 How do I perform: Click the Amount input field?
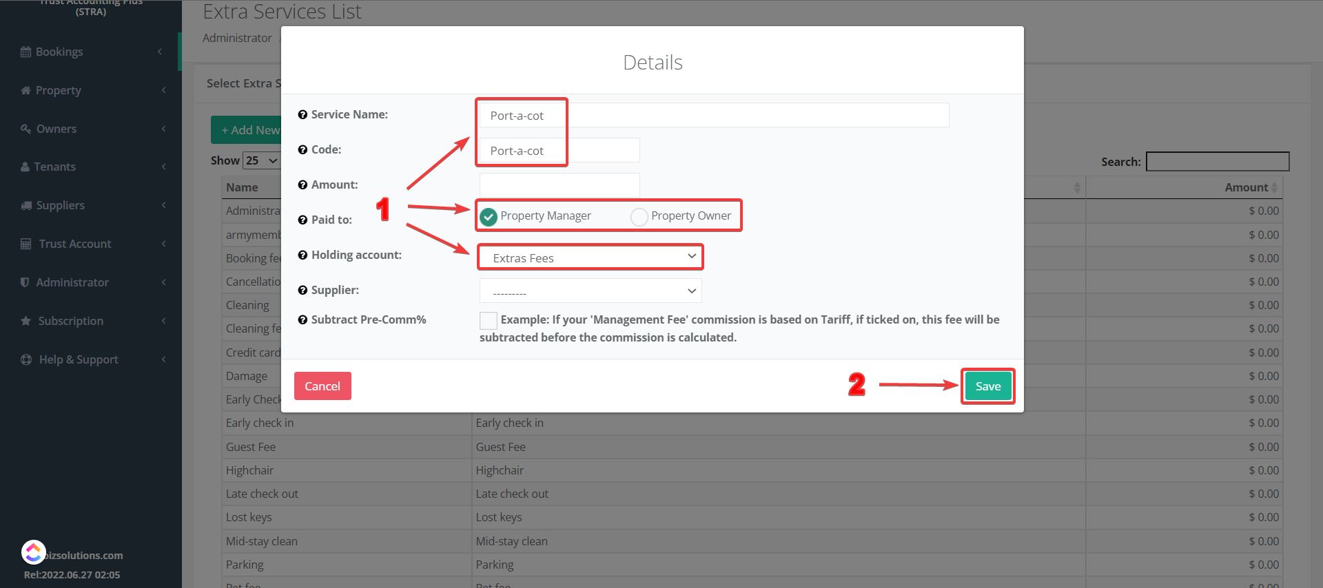(560, 185)
